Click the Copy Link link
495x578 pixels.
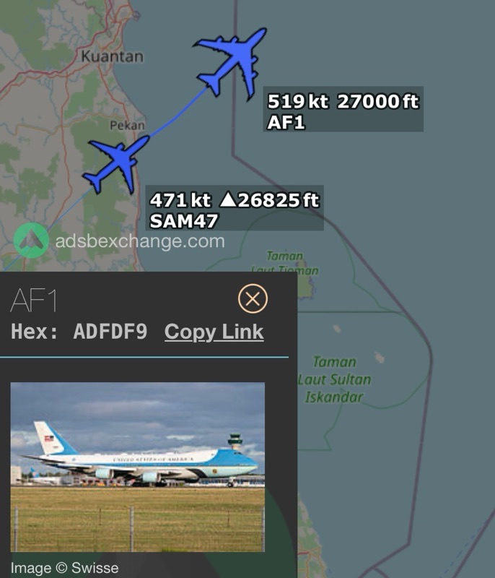(x=214, y=332)
